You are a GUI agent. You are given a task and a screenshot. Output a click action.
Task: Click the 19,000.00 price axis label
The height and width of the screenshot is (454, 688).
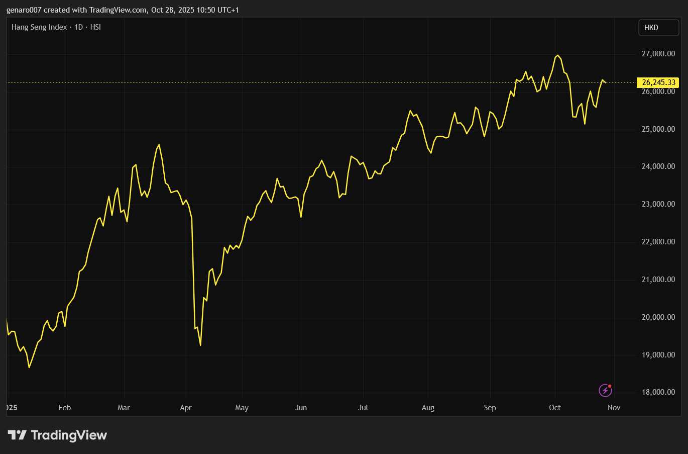(x=658, y=355)
